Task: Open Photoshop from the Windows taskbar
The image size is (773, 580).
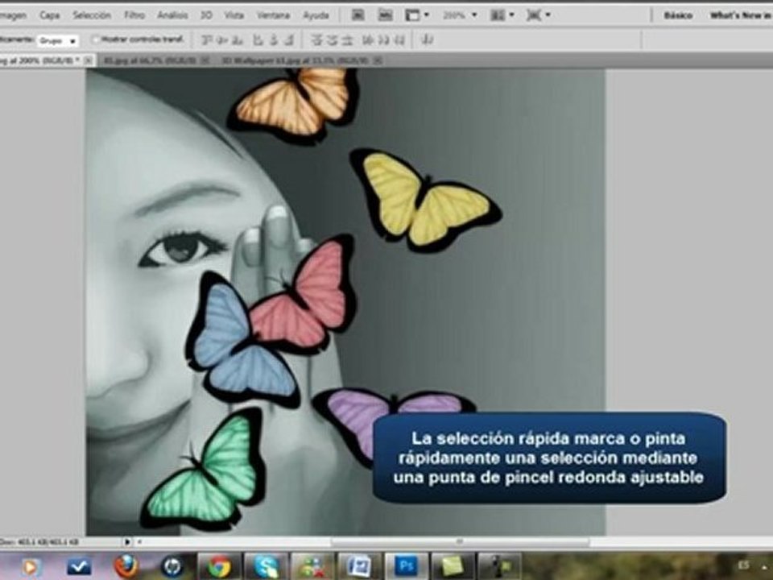Action: pos(406,566)
